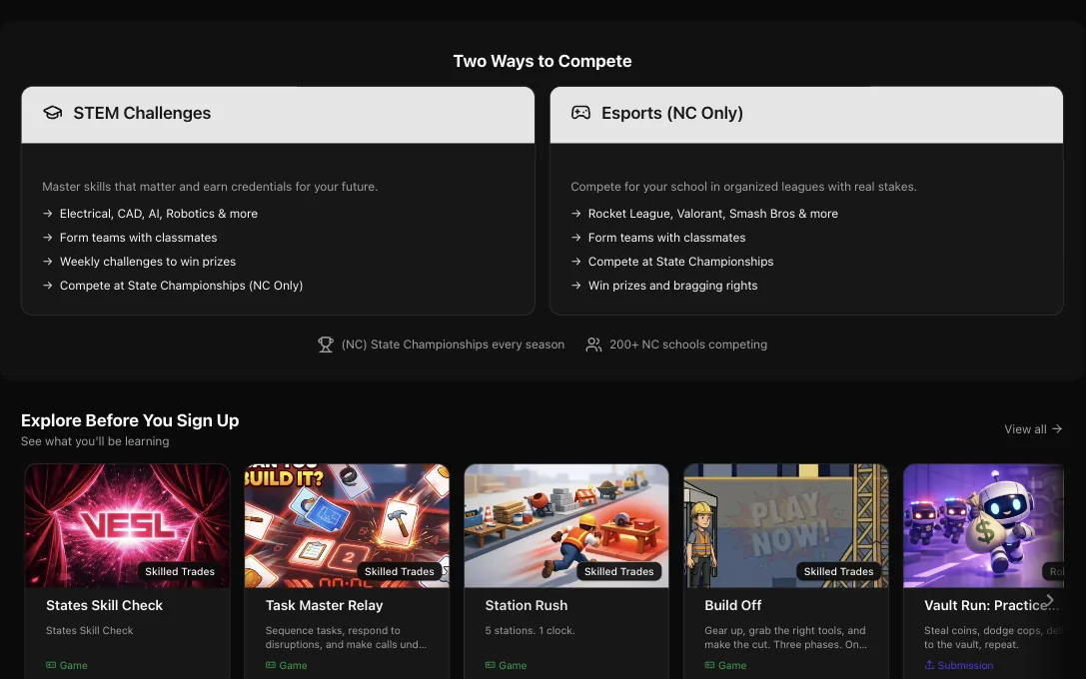
Task: Click '(NC) State Championships every season' text
Action: coord(453,344)
